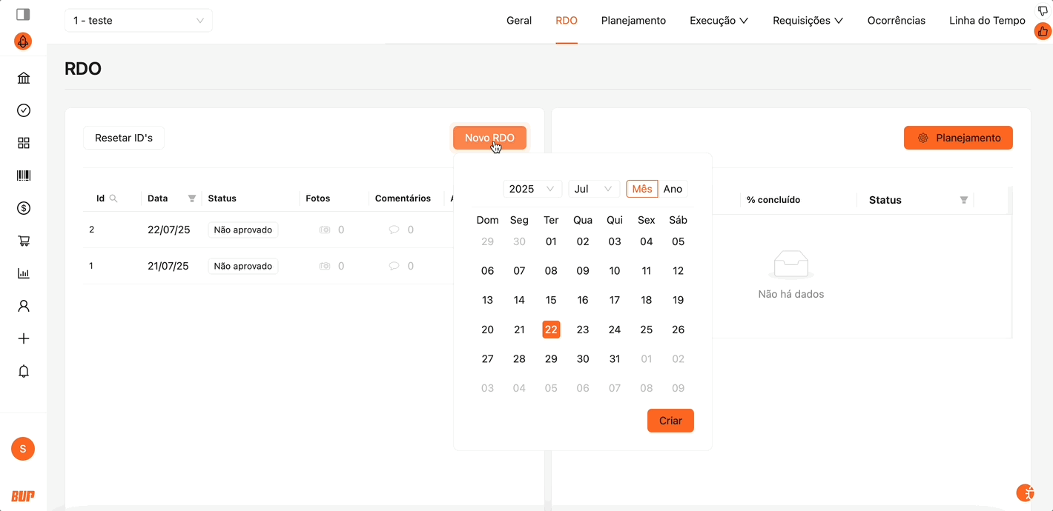Click the bank building icon in sidebar
Screen dimensions: 1053x511
pos(24,78)
